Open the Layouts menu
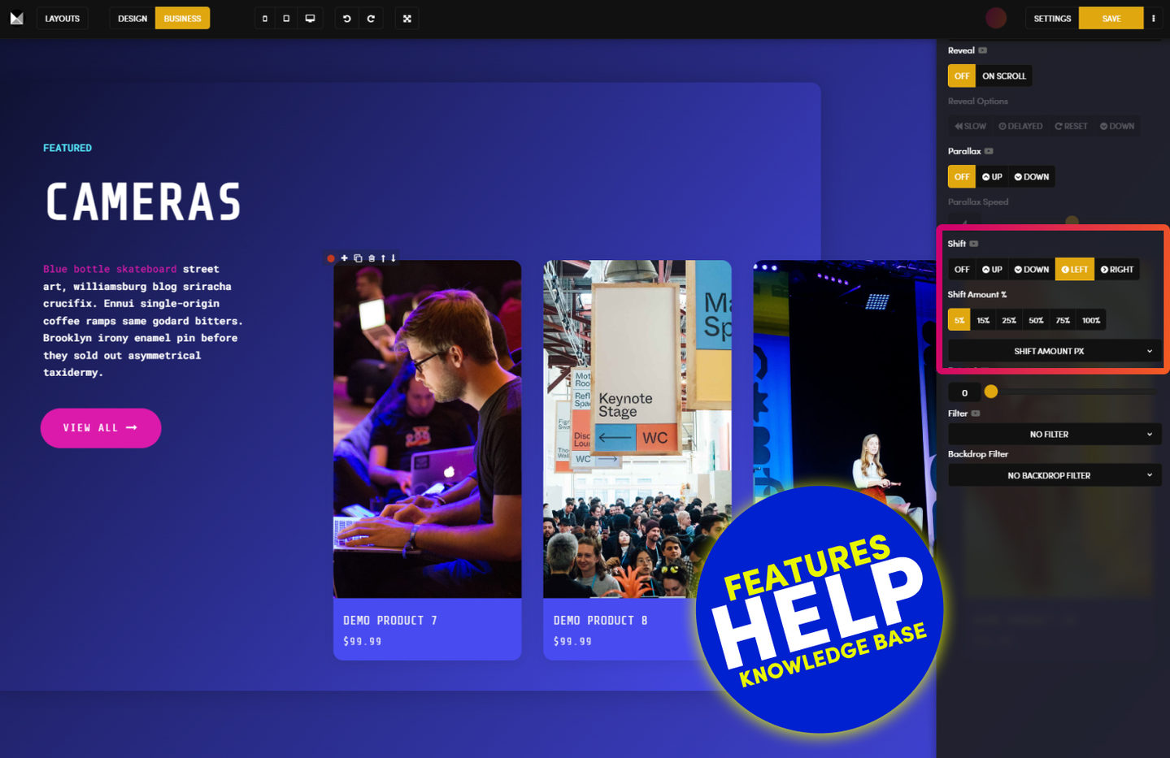The width and height of the screenshot is (1170, 758). pyautogui.click(x=63, y=19)
